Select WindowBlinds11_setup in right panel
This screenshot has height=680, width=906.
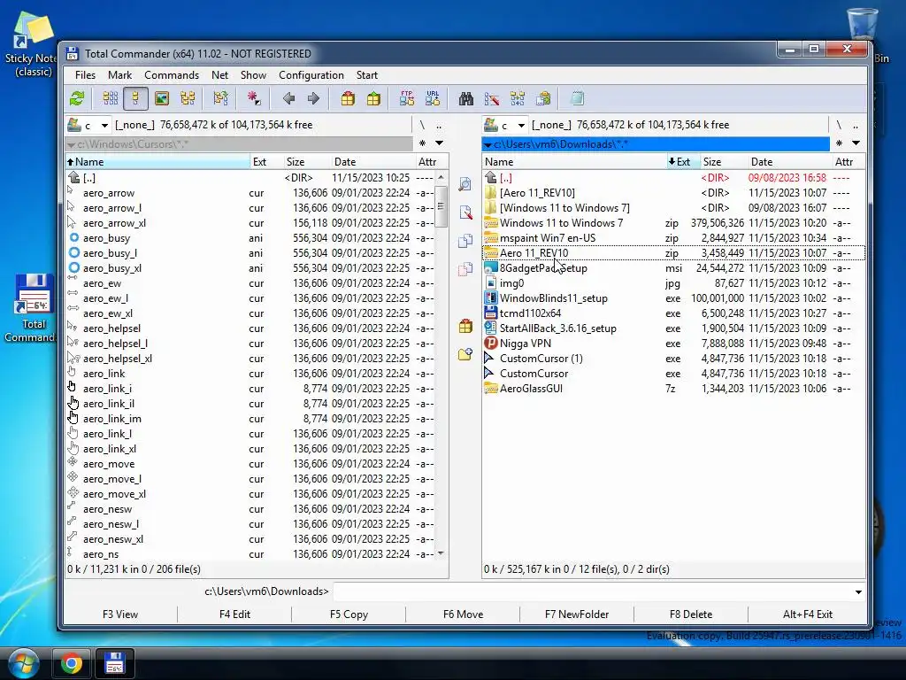(x=673, y=298)
